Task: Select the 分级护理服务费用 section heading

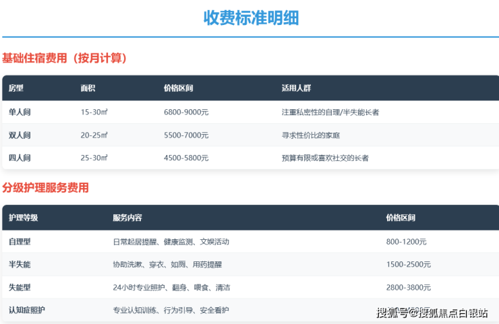Action: [x=45, y=188]
